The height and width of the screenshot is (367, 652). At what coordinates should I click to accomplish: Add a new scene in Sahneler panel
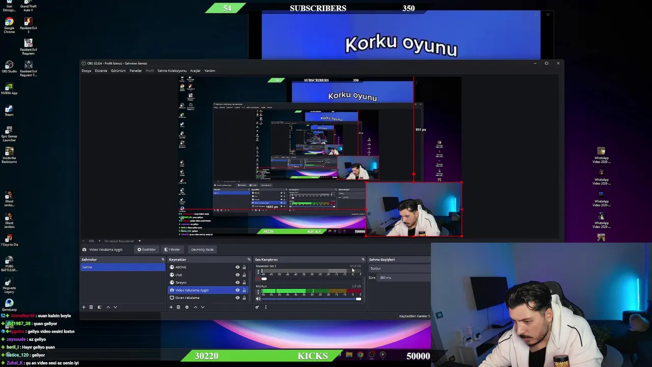click(84, 307)
